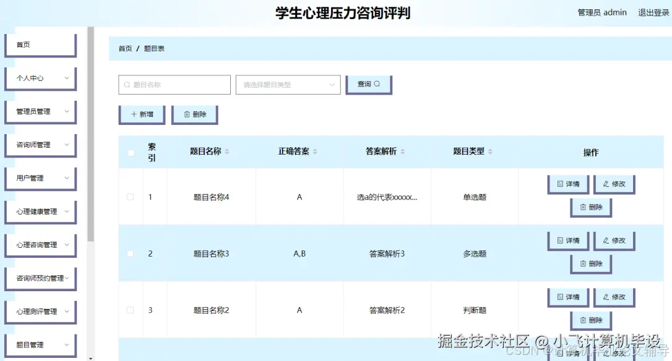This screenshot has height=361, width=672.
Task: Click the 题目名称4 cell
Action: pos(211,197)
